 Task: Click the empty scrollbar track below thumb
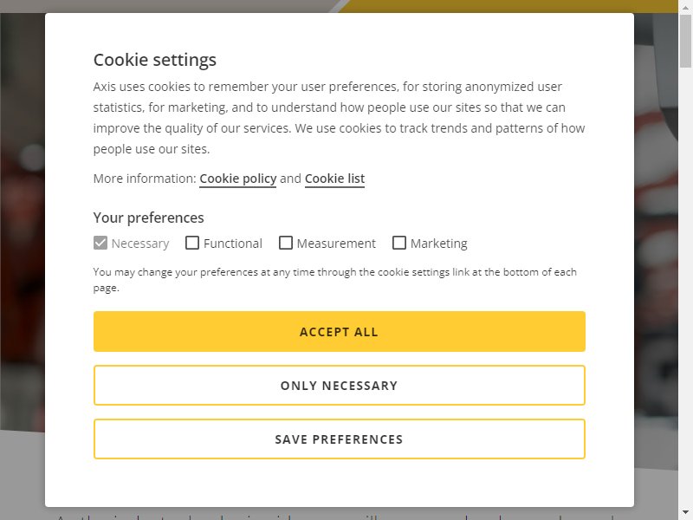coord(685,288)
